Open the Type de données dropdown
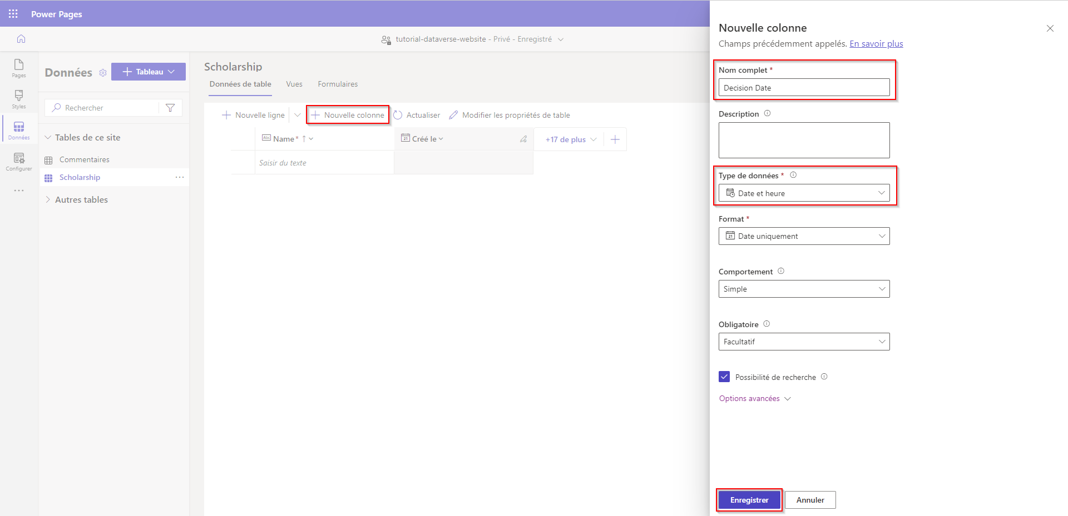1068x516 pixels. tap(804, 193)
